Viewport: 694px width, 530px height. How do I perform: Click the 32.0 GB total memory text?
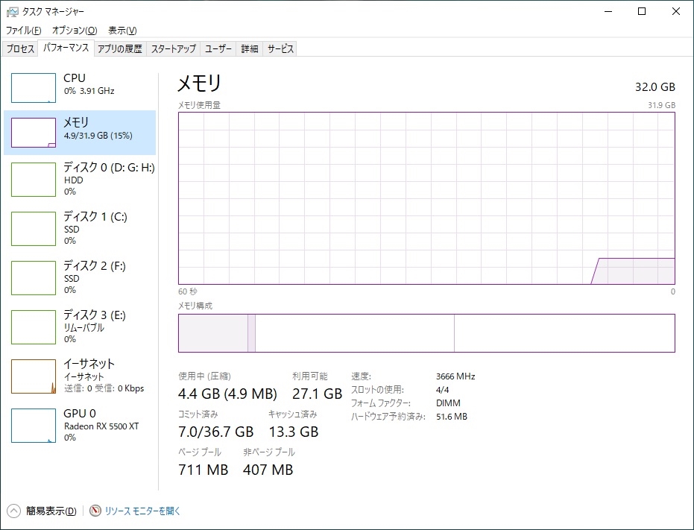tap(655, 86)
